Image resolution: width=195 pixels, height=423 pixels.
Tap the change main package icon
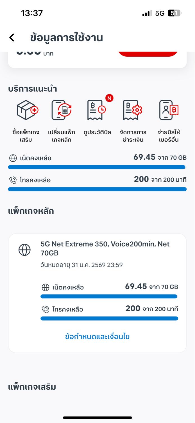pos(62,110)
